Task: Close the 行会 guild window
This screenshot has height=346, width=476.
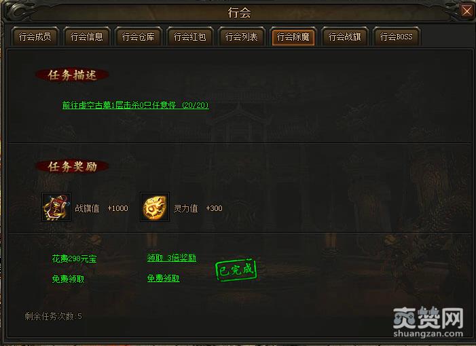Action: (467, 11)
